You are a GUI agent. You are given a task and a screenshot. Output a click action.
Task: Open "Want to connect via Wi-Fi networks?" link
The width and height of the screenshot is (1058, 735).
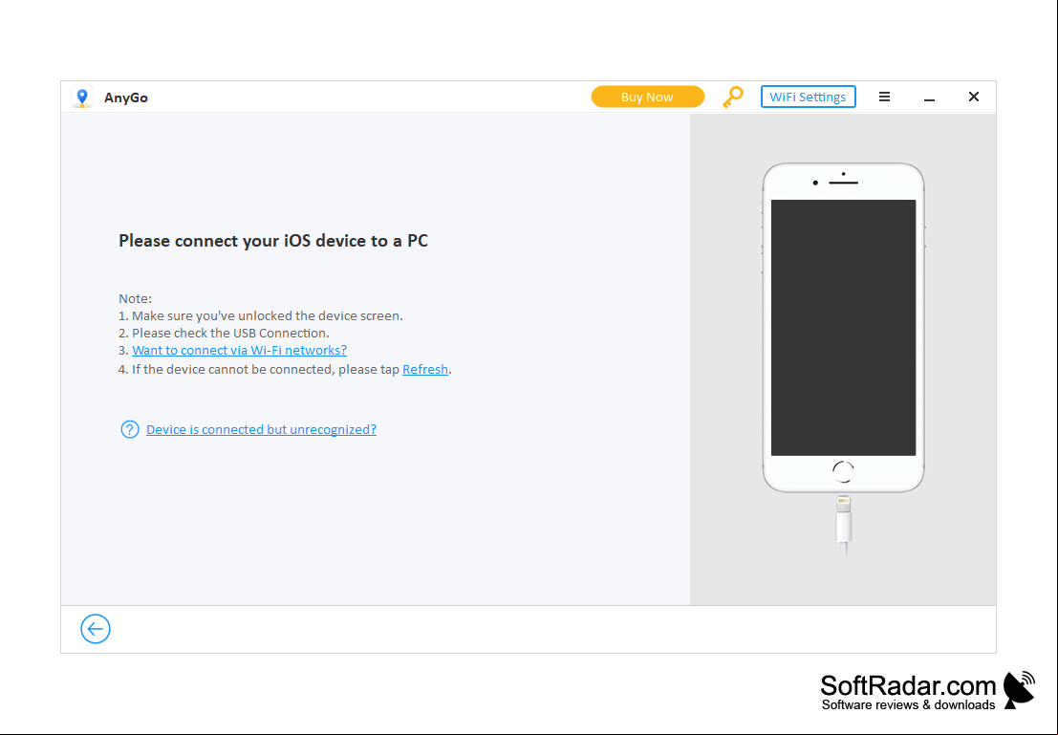[240, 350]
